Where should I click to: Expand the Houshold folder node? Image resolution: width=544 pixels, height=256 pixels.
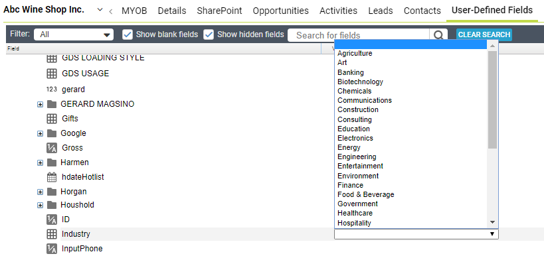(40, 205)
